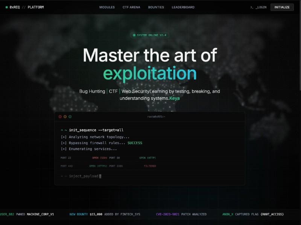Image resolution: width=301 pixels, height=225 pixels.
Task: Click the green arrow prompt before init_sequence
Action: tap(61, 130)
